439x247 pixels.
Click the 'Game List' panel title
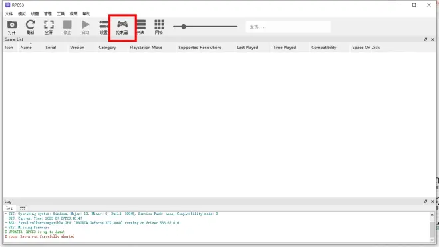(14, 39)
